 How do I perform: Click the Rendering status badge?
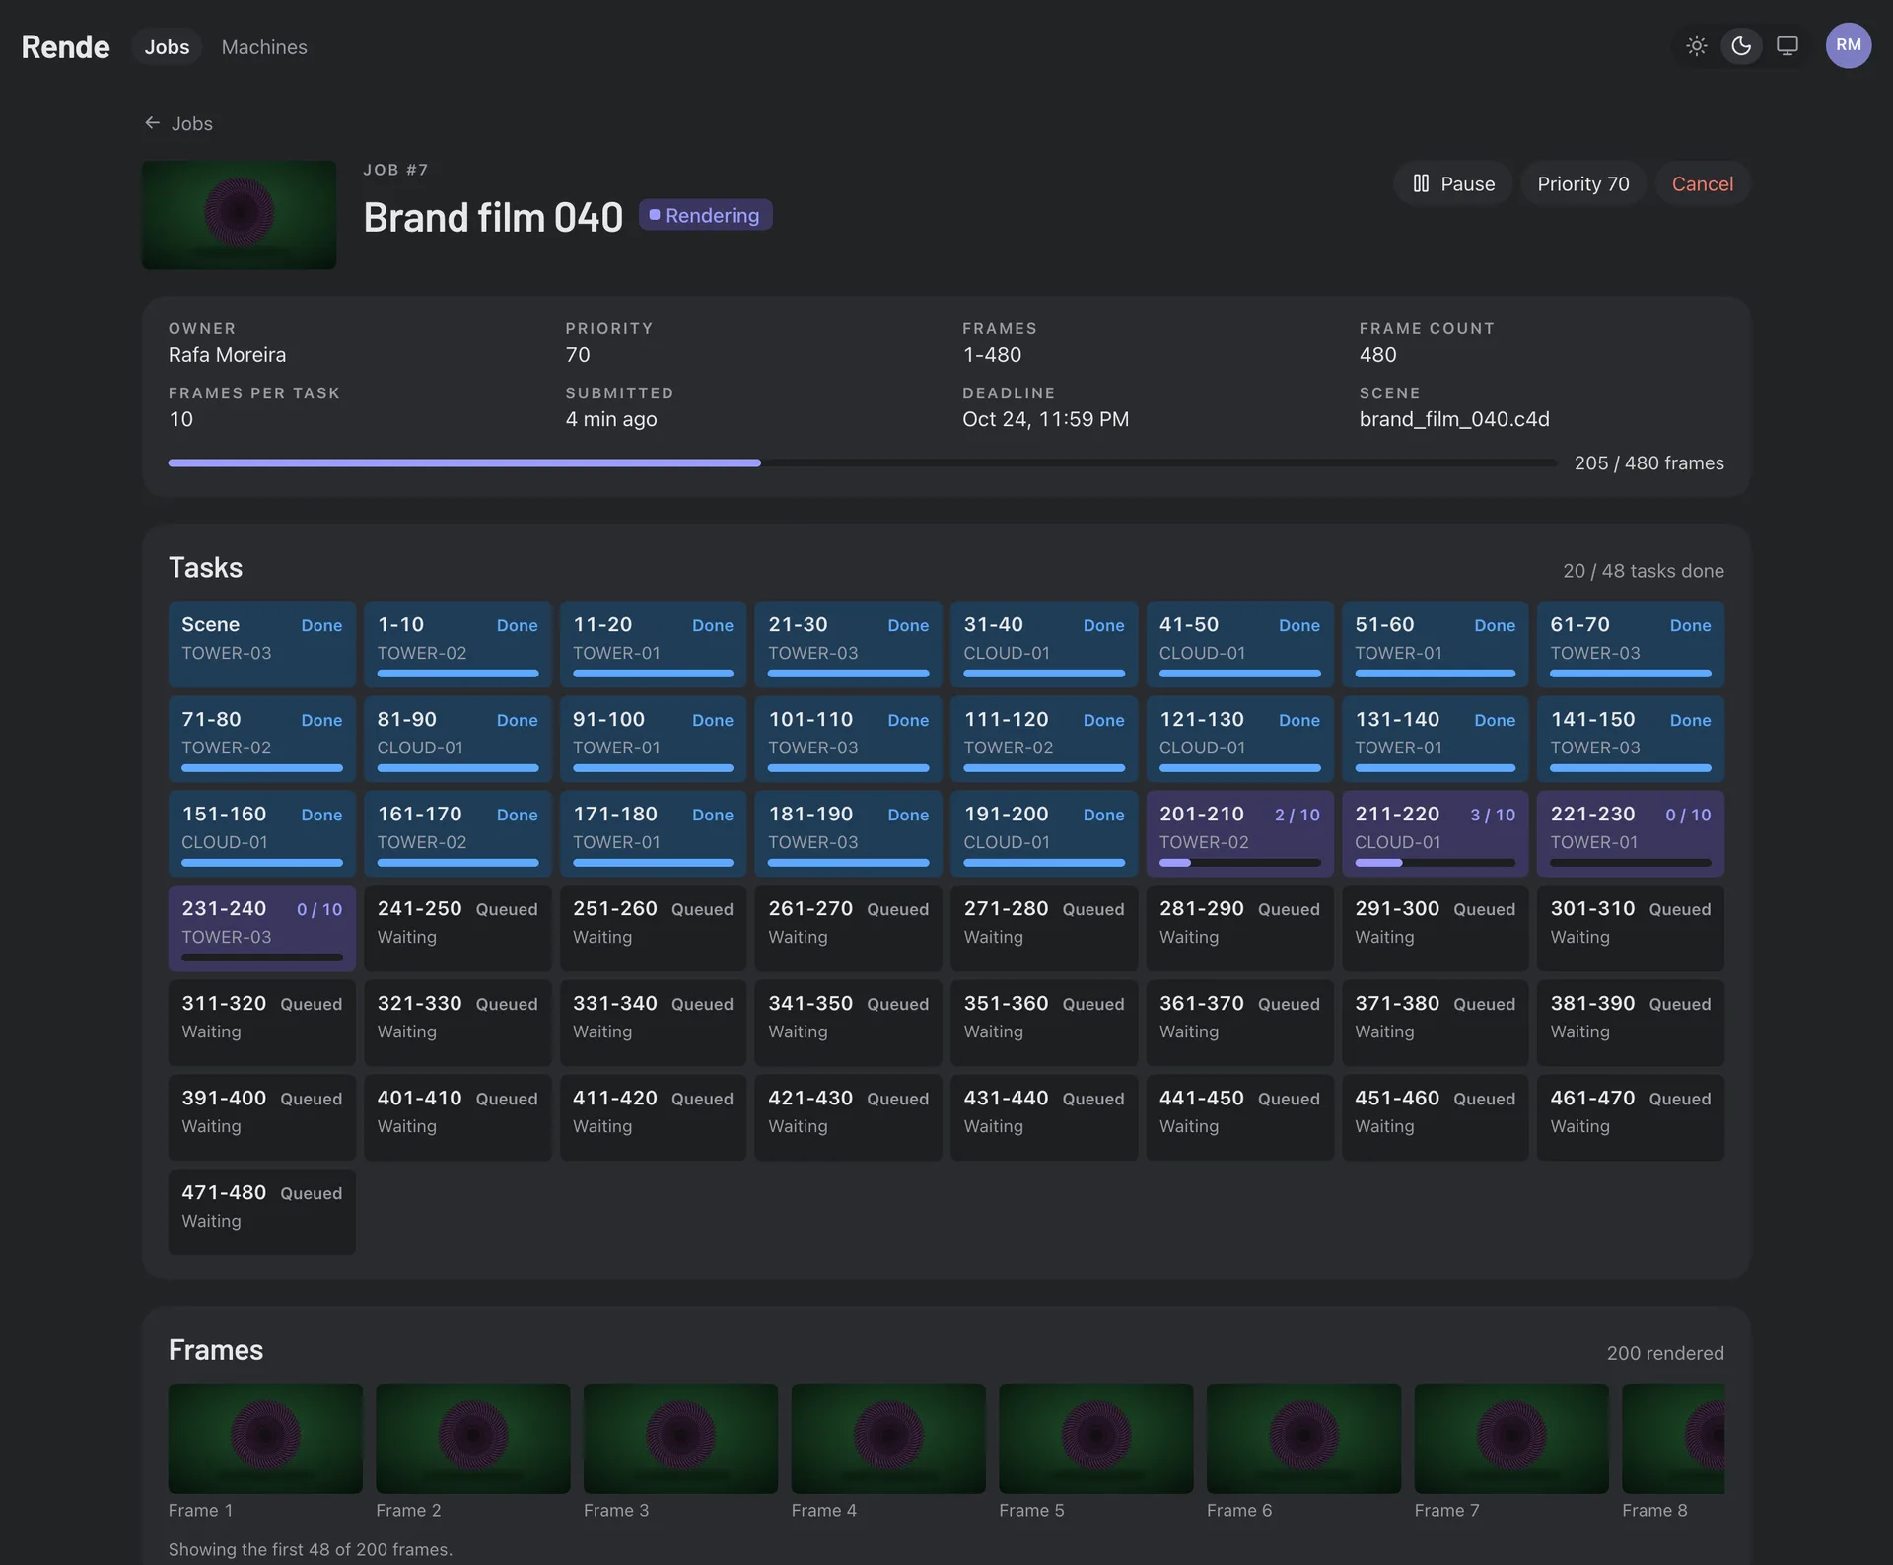[x=705, y=215]
